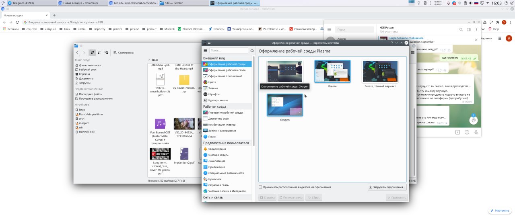Click the Справка button
The height and width of the screenshot is (217, 515).
[x=268, y=198]
